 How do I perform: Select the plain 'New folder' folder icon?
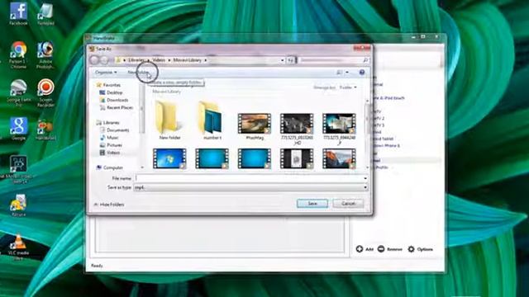[169, 118]
